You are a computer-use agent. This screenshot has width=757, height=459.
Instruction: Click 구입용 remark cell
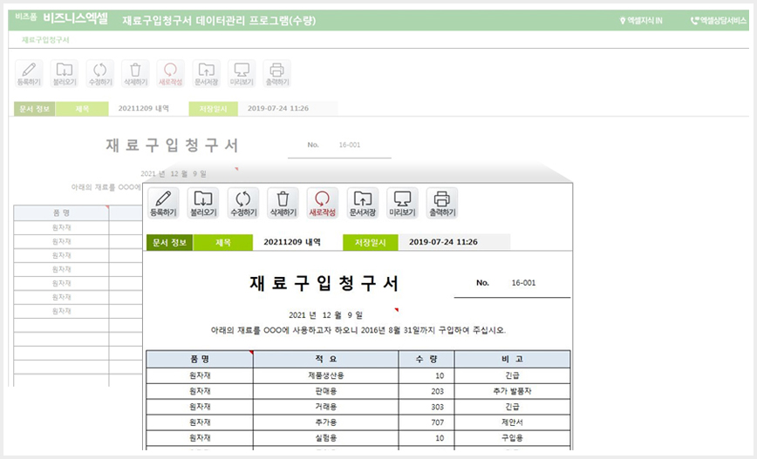point(512,438)
